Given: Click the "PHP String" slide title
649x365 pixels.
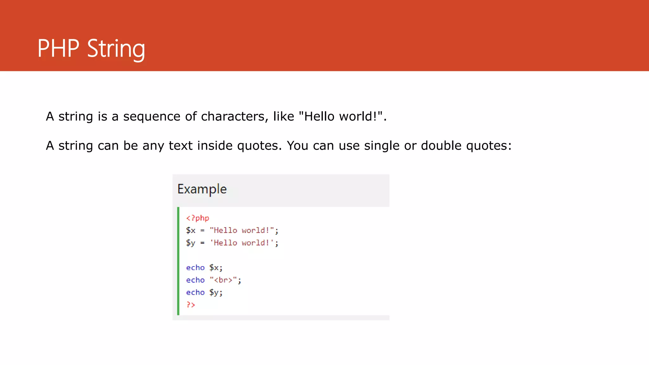Looking at the screenshot, I should pos(91,48).
